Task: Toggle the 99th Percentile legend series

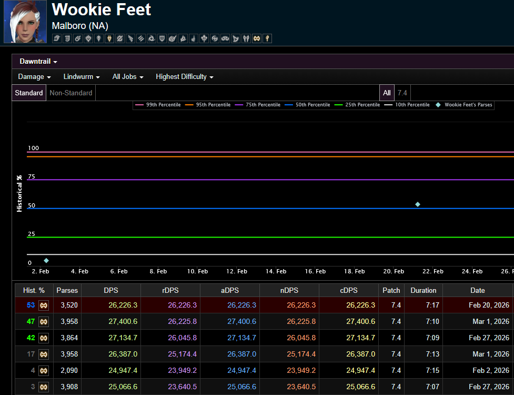Action: coord(158,105)
